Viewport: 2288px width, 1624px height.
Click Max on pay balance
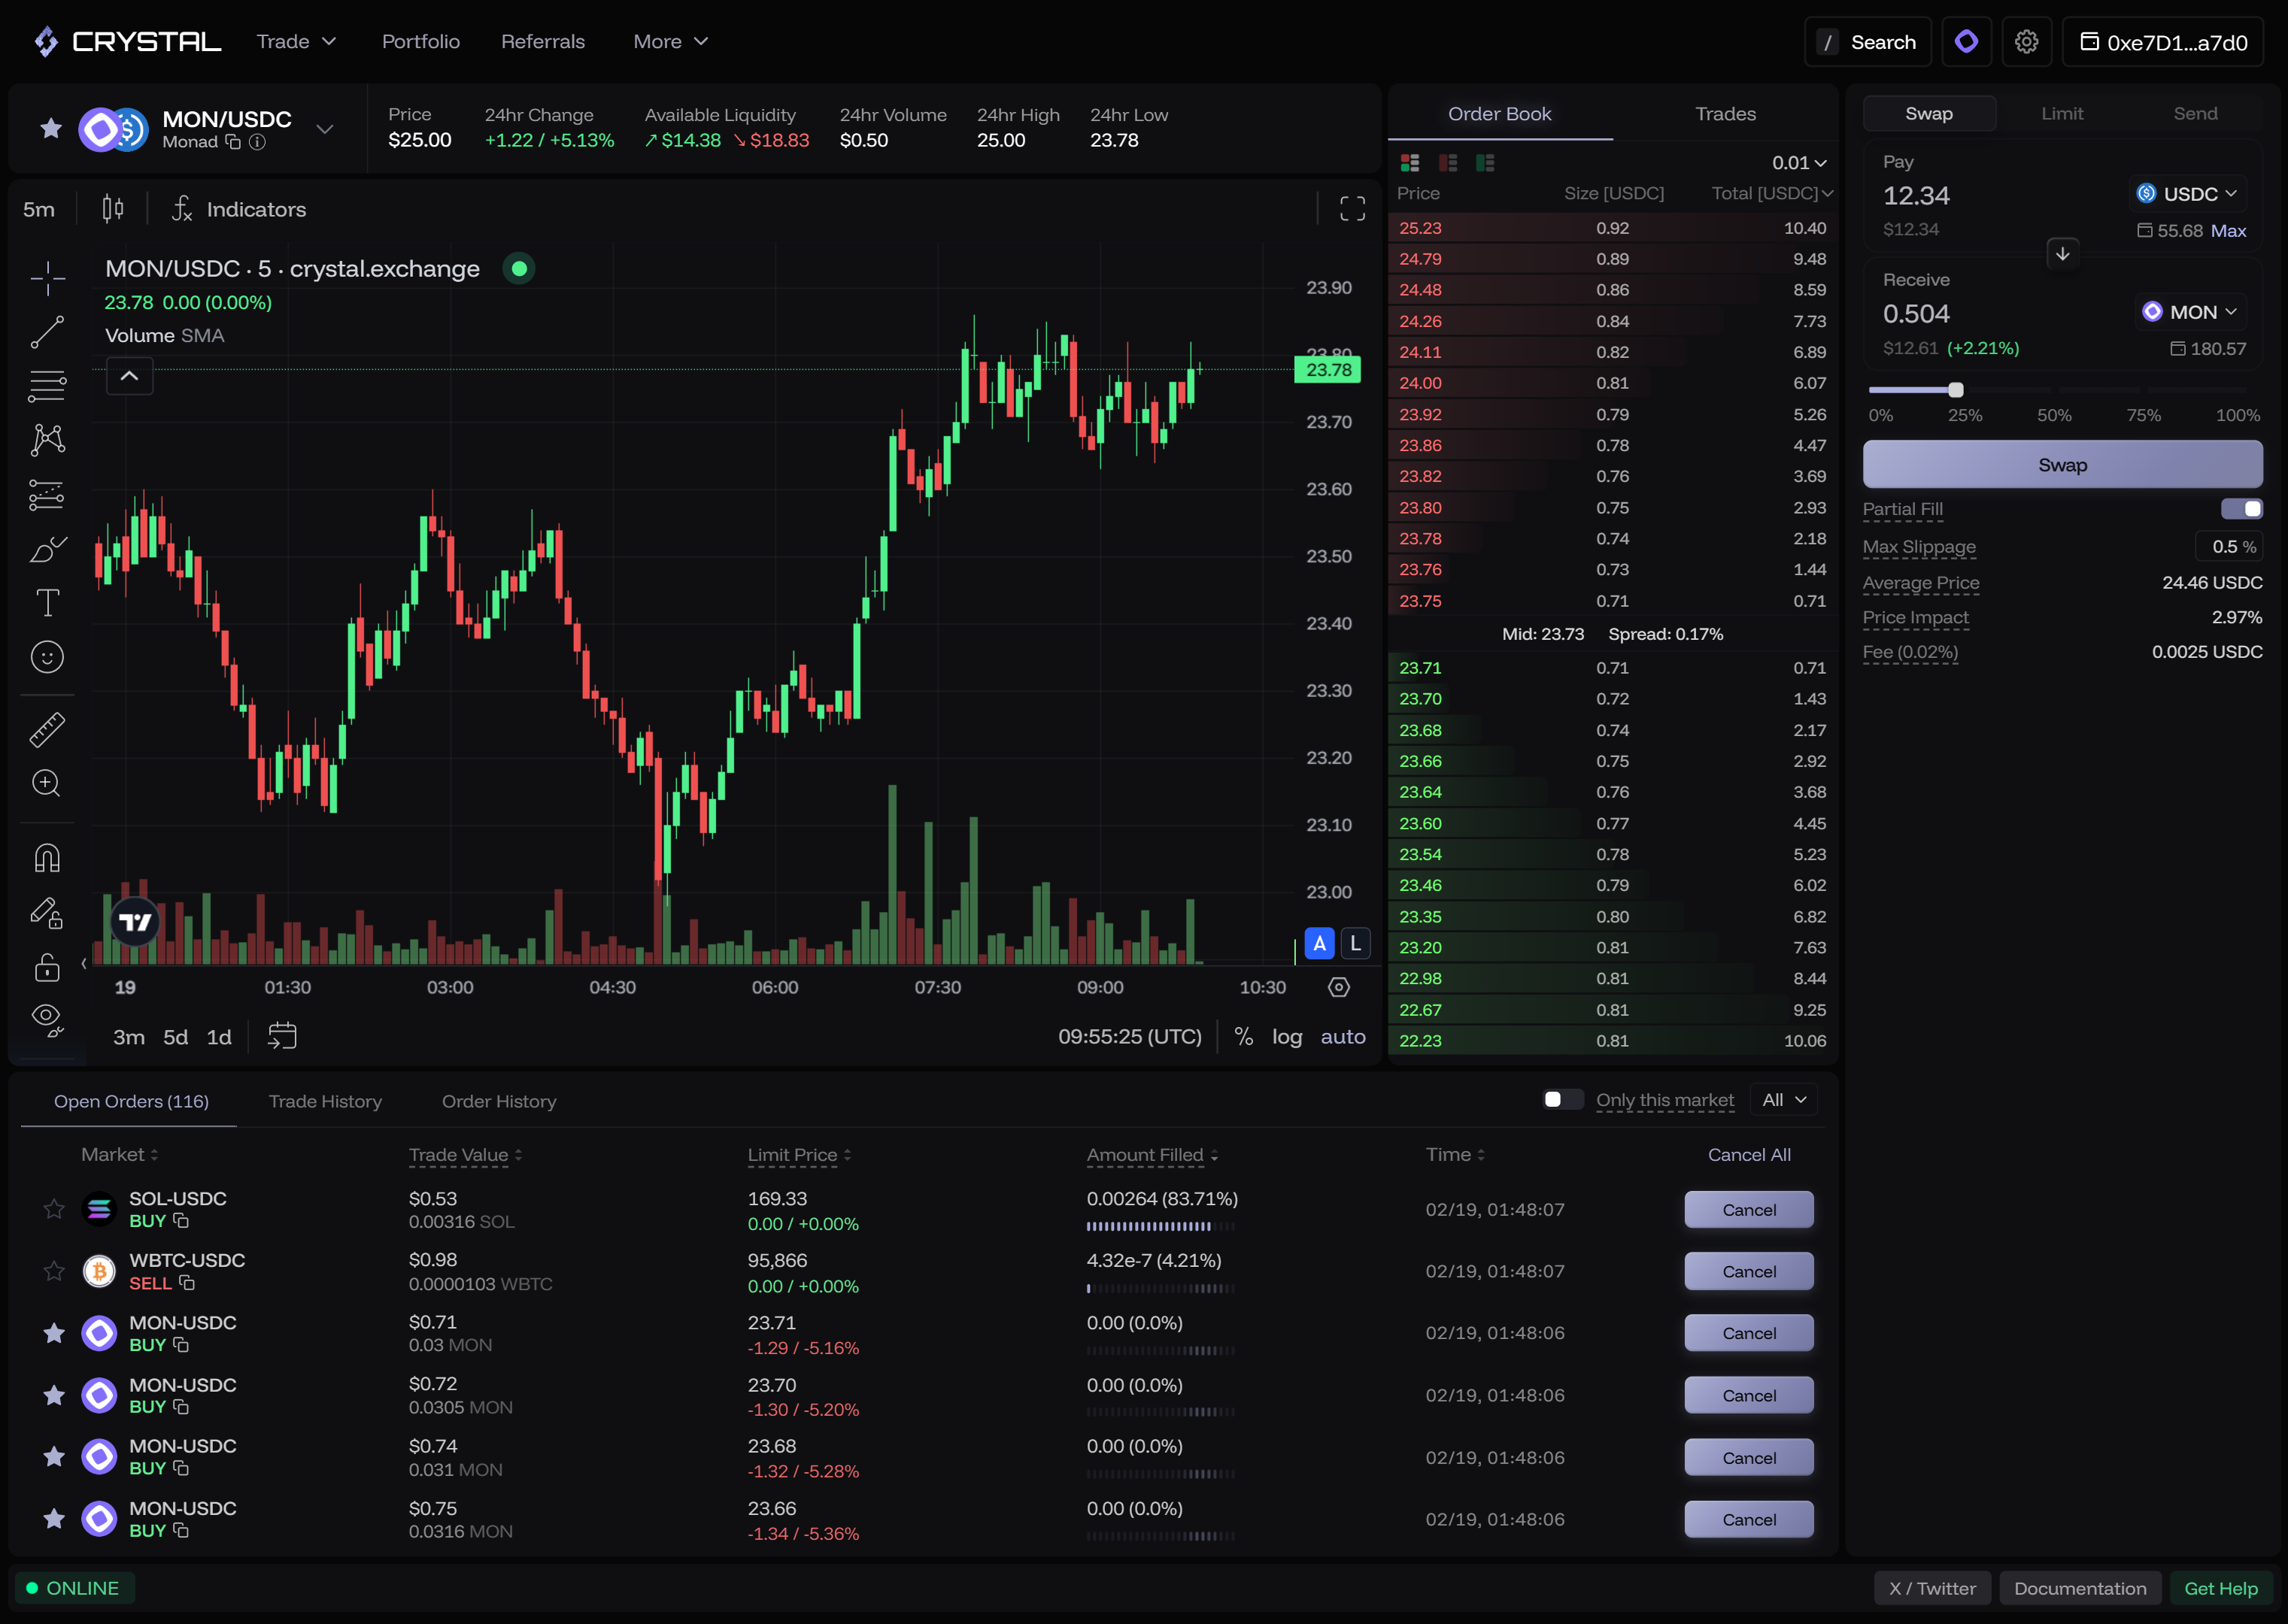pyautogui.click(x=2228, y=230)
